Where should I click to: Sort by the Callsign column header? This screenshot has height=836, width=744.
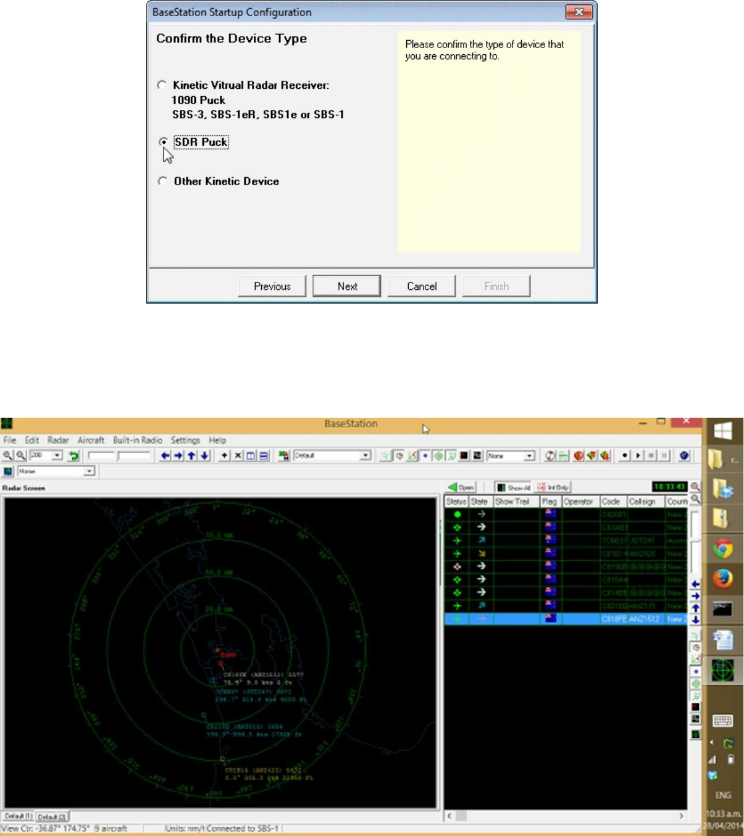pos(646,502)
